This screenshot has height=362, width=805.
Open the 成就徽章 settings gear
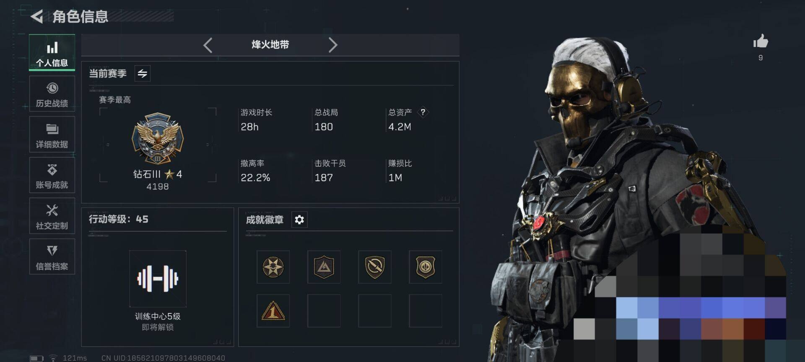(299, 220)
